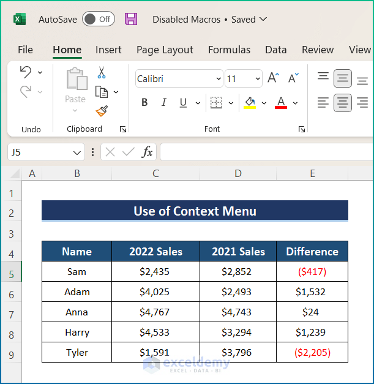
Task: Toggle Center horizontal text alignment
Action: tap(343, 103)
